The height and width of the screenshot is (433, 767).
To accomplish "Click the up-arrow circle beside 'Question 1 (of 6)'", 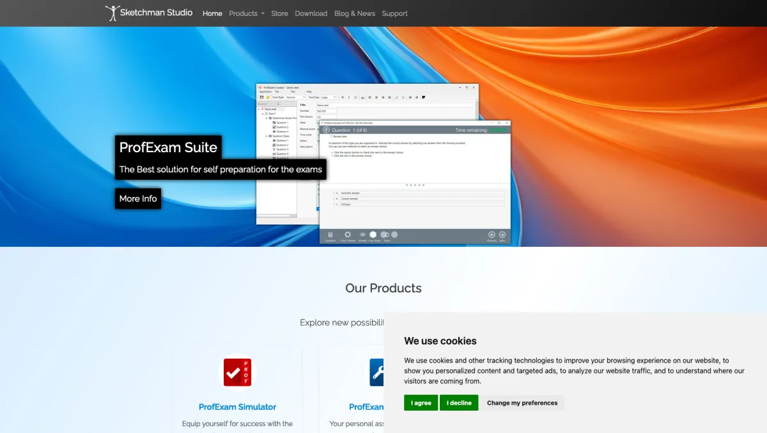I will (326, 130).
